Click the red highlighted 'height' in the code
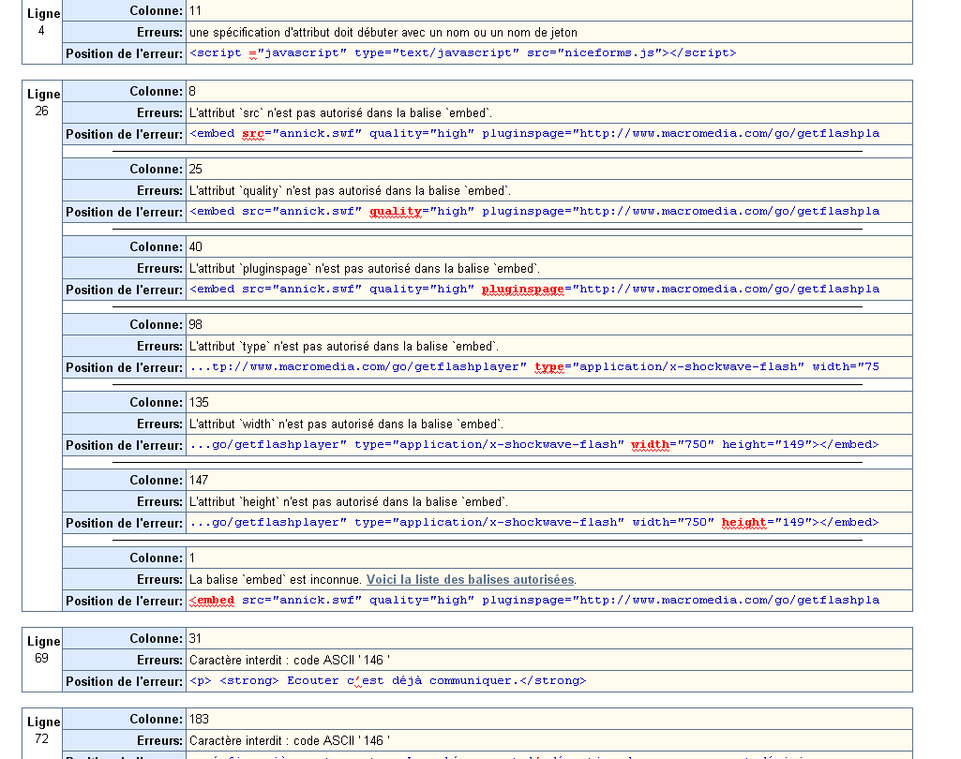 point(744,523)
